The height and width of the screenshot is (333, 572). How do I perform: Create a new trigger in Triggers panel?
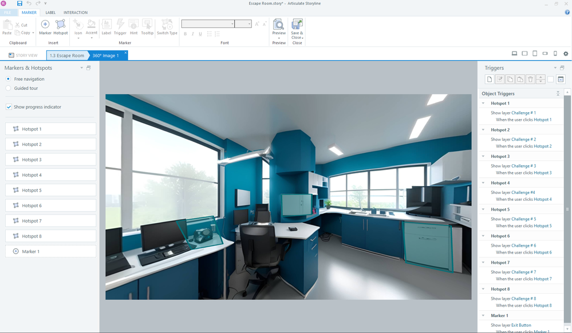(x=490, y=79)
